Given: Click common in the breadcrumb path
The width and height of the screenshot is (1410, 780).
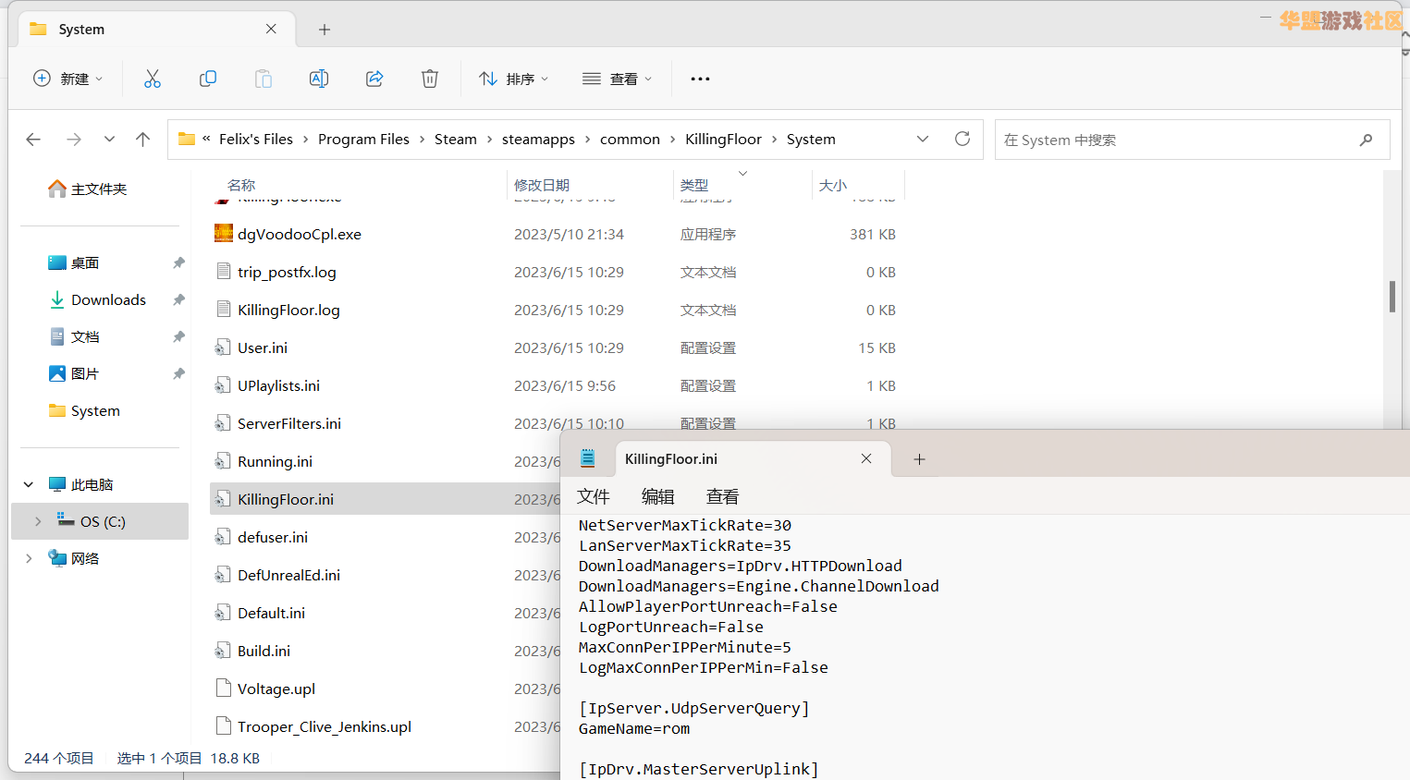Looking at the screenshot, I should pyautogui.click(x=630, y=139).
